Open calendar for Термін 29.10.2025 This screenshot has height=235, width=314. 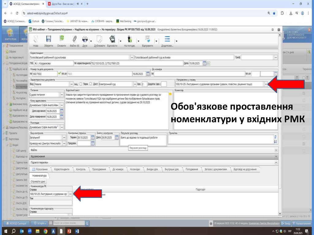(93, 138)
